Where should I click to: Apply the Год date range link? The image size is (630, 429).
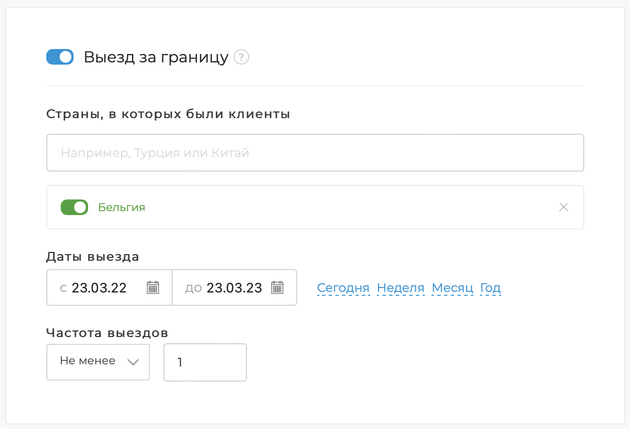(491, 288)
